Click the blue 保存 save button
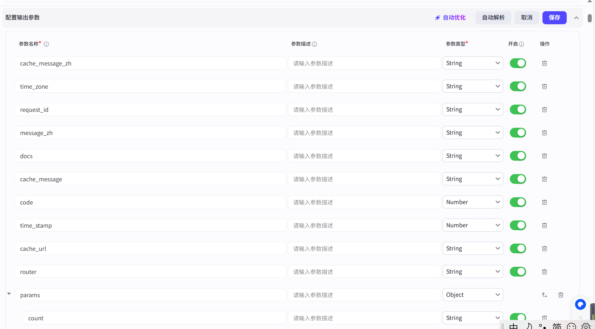Image resolution: width=595 pixels, height=329 pixels. (554, 18)
